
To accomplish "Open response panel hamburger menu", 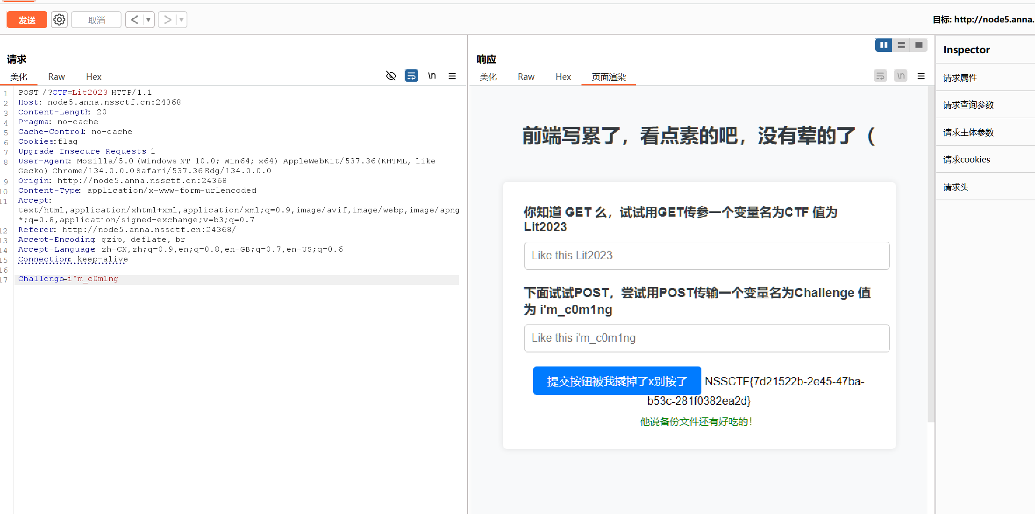I will (921, 76).
